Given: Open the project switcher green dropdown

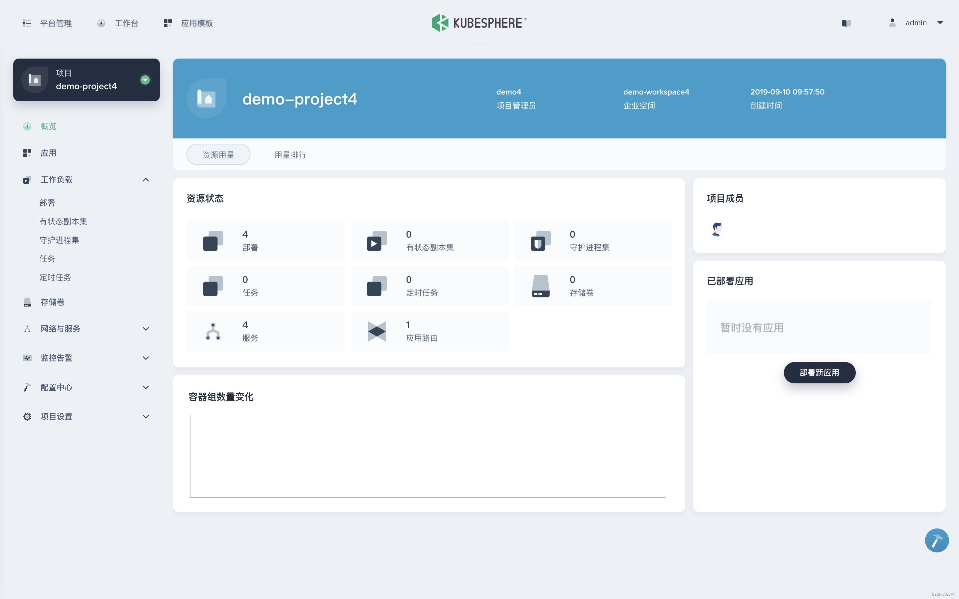Looking at the screenshot, I should tap(145, 80).
